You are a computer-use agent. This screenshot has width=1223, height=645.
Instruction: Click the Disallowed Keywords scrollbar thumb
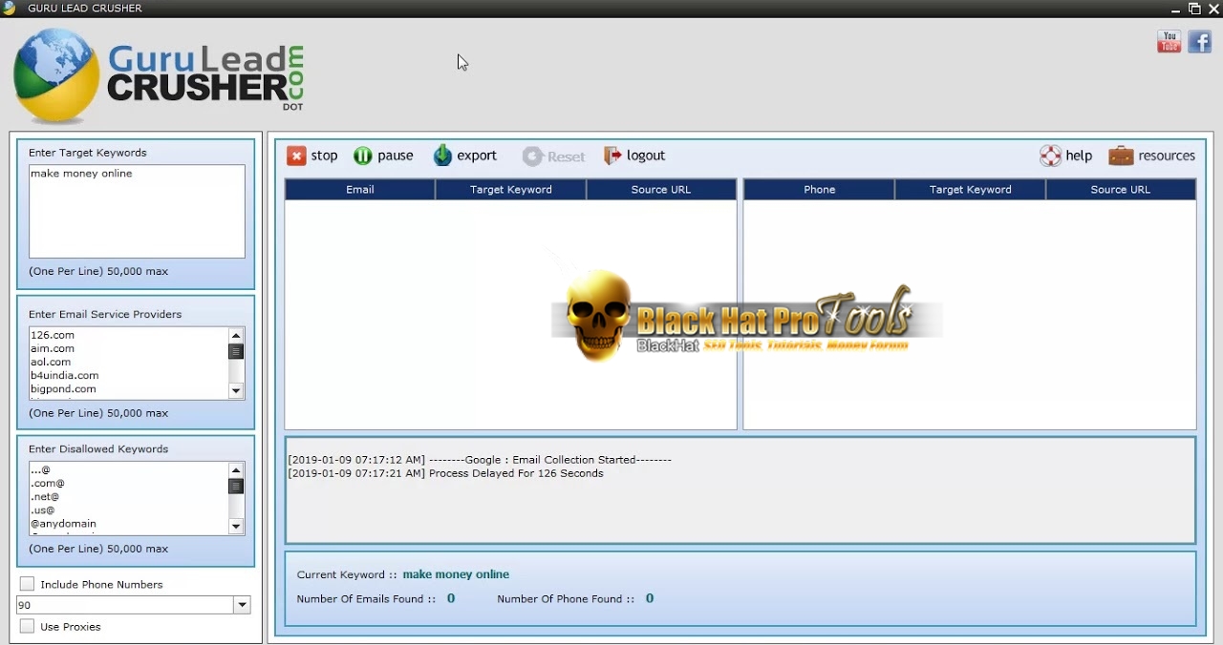click(x=236, y=487)
